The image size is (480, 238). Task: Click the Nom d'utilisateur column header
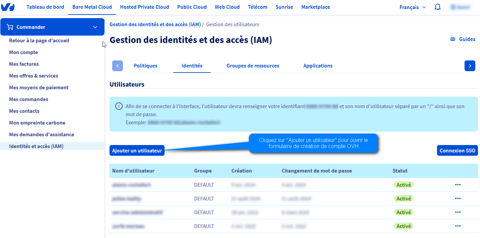click(x=133, y=171)
